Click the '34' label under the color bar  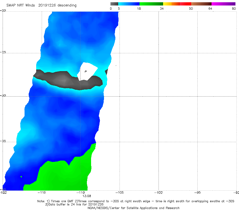pyautogui.click(x=162, y=8)
